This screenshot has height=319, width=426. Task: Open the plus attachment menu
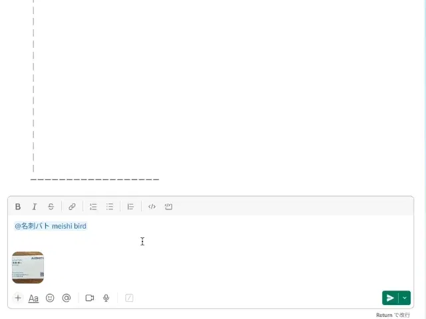point(18,298)
